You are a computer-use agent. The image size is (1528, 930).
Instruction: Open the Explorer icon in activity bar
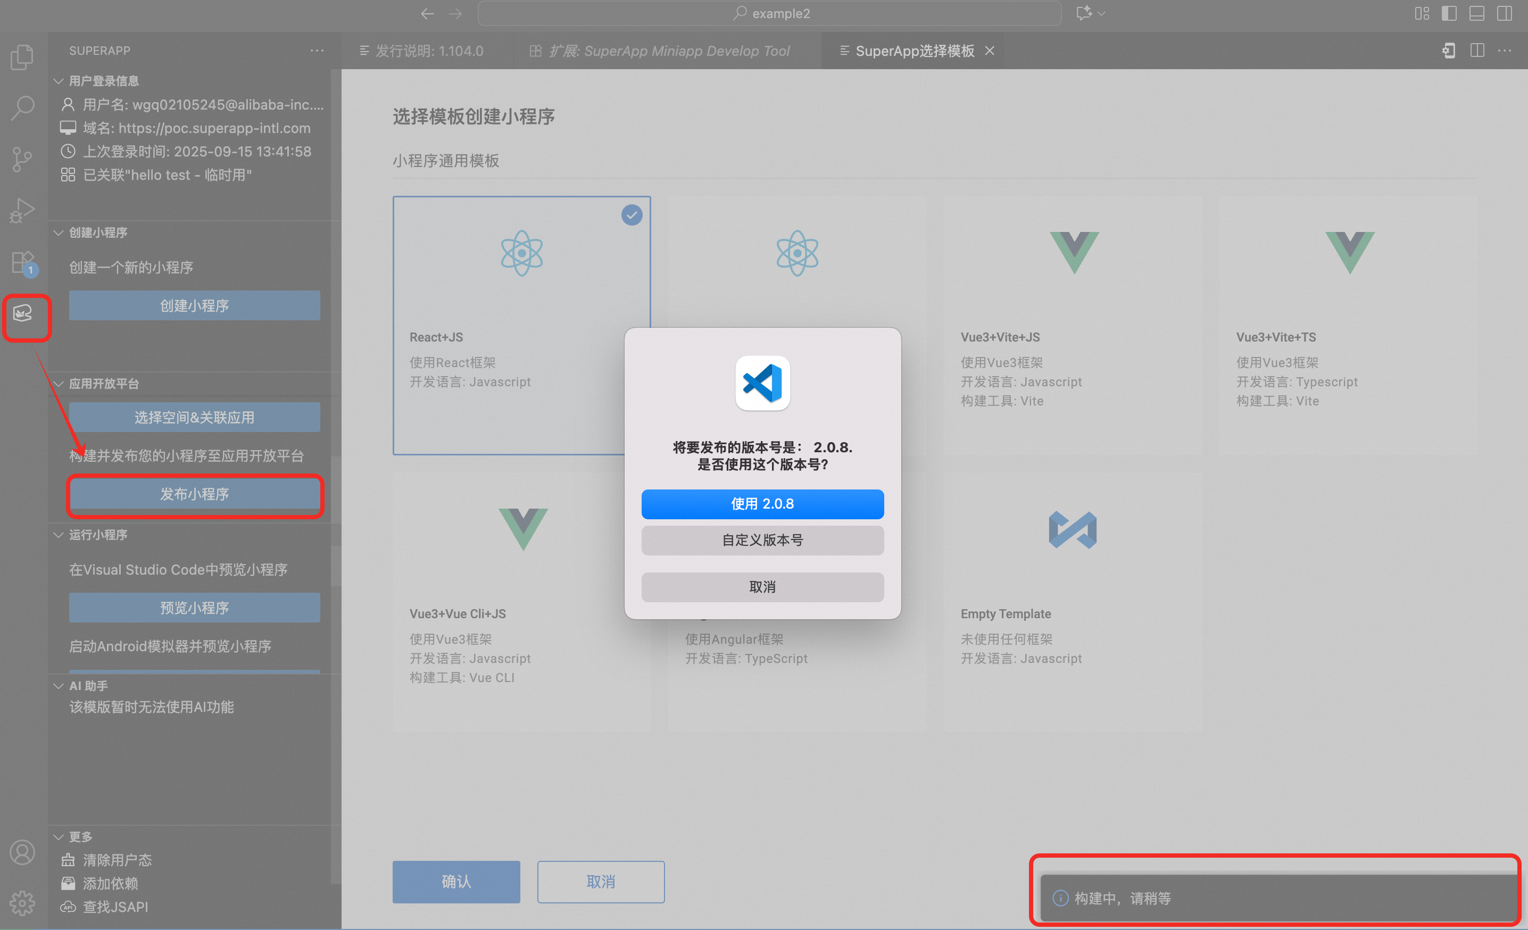(x=22, y=57)
